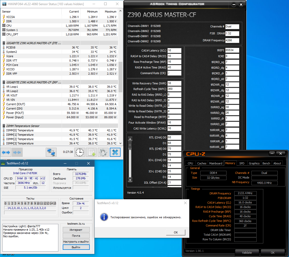Close ASRock Timing Configurator window

pyautogui.click(x=241, y=5)
